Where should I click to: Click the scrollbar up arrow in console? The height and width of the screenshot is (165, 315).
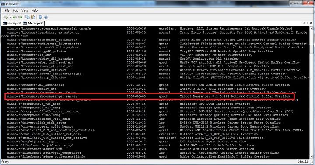(311, 28)
